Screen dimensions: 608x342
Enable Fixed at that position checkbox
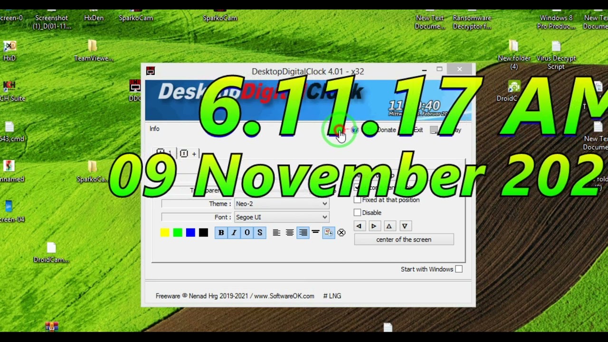(358, 200)
